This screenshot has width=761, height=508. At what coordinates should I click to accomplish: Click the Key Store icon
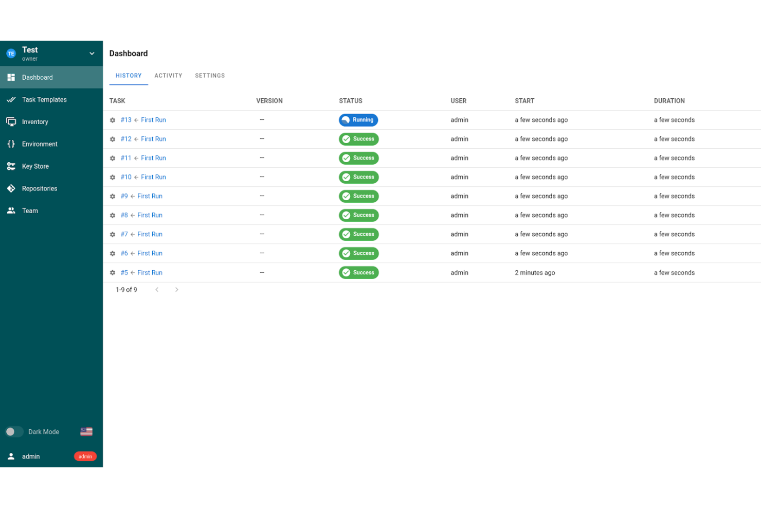11,166
